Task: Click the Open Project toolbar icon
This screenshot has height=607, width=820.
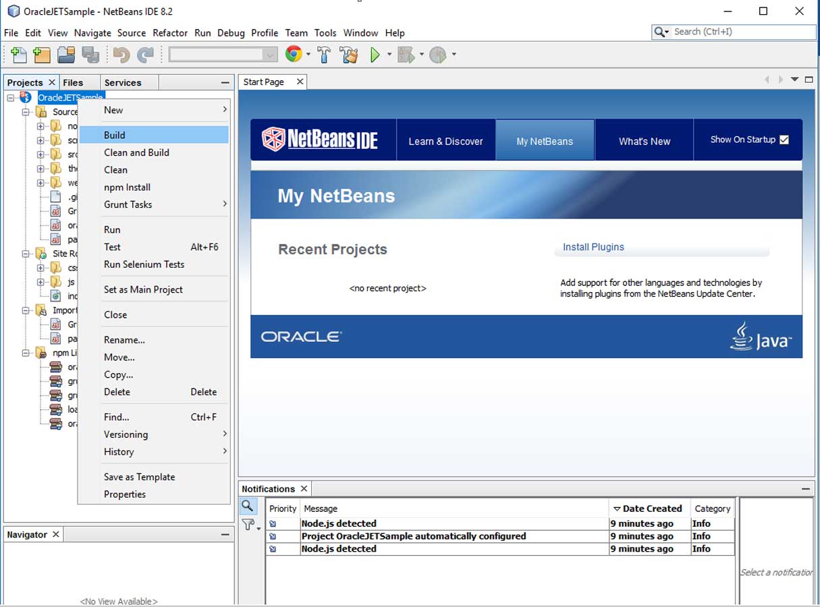Action: [x=65, y=55]
